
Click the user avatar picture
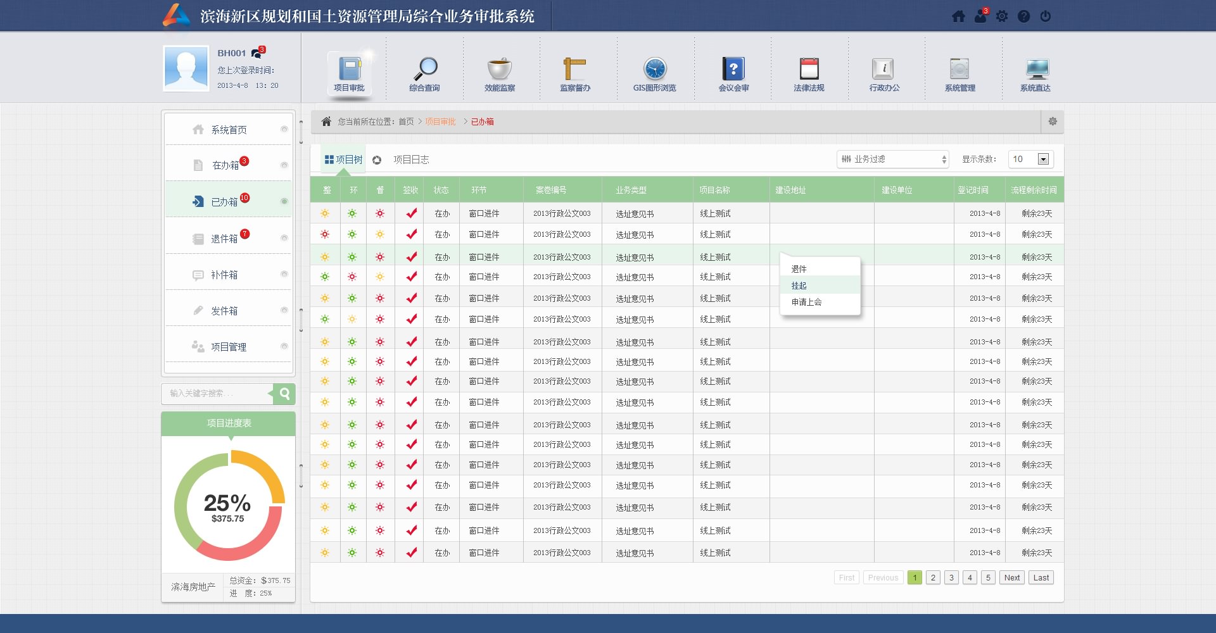[x=186, y=68]
